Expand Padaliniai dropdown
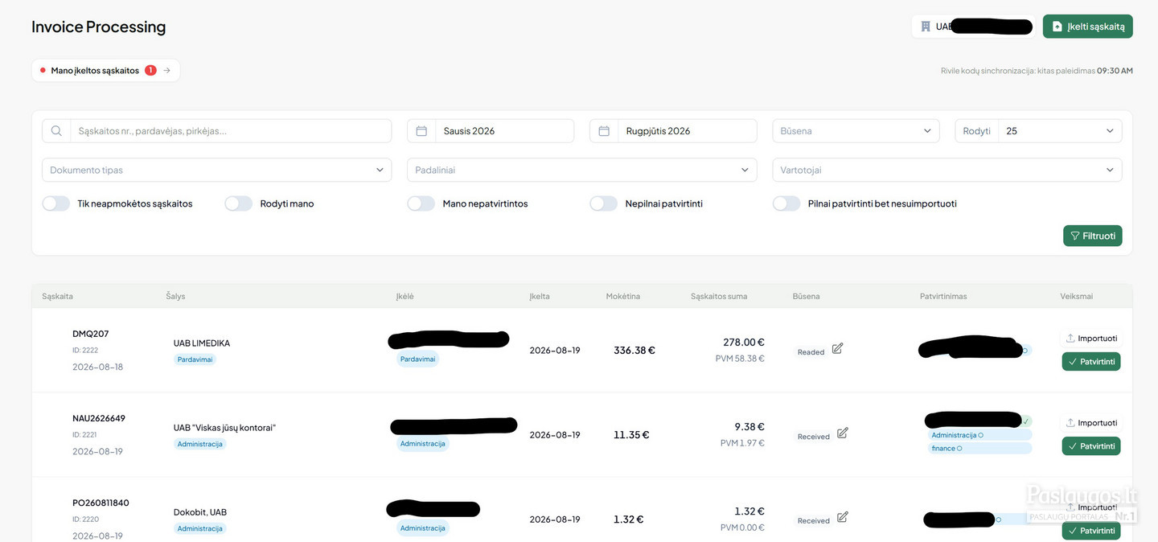 [582, 170]
